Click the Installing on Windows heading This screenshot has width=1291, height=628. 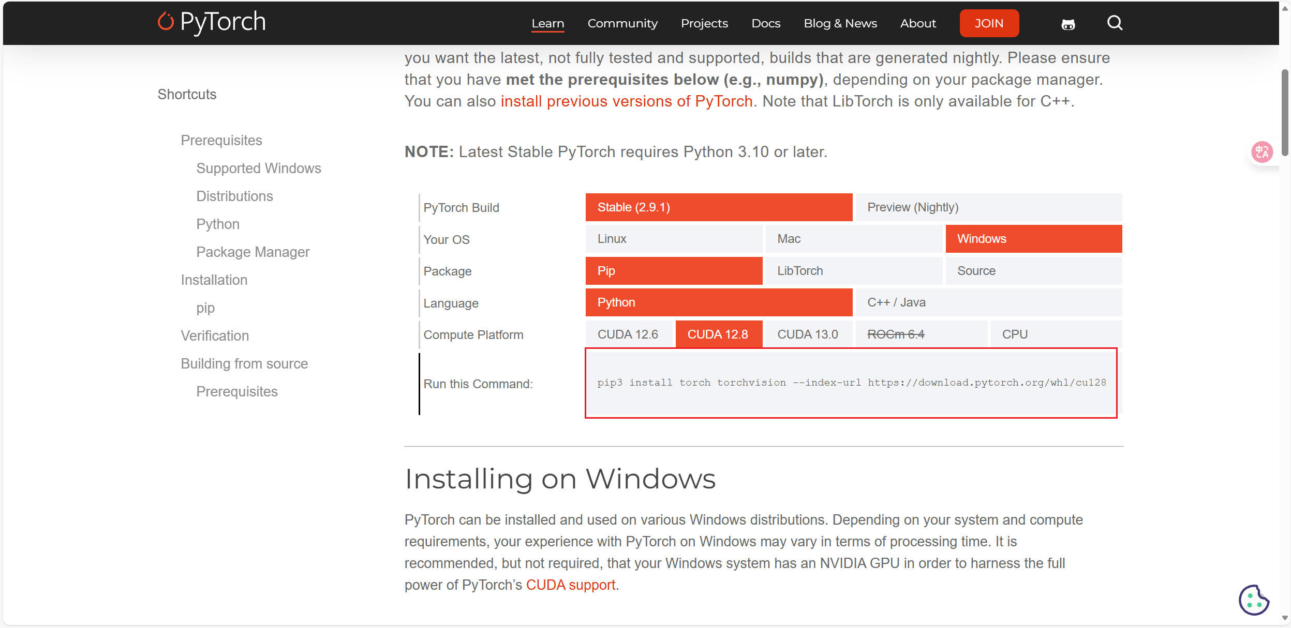point(560,479)
